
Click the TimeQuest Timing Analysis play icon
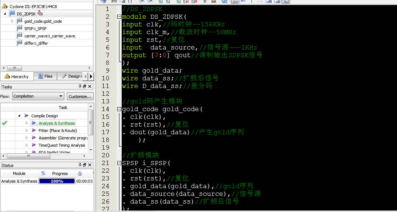pos(34,145)
